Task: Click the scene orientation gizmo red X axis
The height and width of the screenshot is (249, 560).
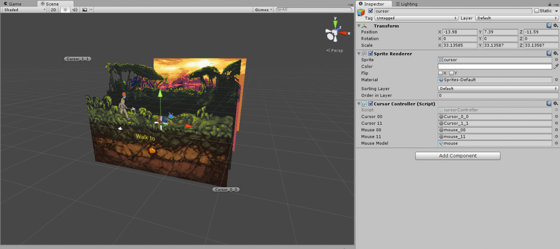Action: [344, 33]
